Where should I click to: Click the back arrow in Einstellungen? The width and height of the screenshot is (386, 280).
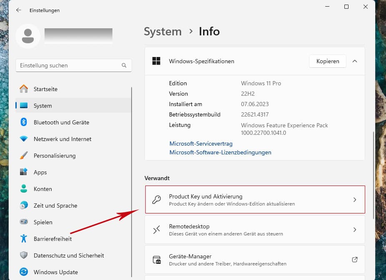(x=18, y=10)
